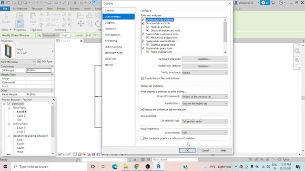This screenshot has width=305, height=171.
Task: Click the Move tool icon in ribbon
Action: coord(81,23)
